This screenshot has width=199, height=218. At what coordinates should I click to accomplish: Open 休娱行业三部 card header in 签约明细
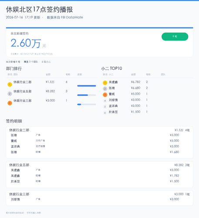(x=19, y=194)
